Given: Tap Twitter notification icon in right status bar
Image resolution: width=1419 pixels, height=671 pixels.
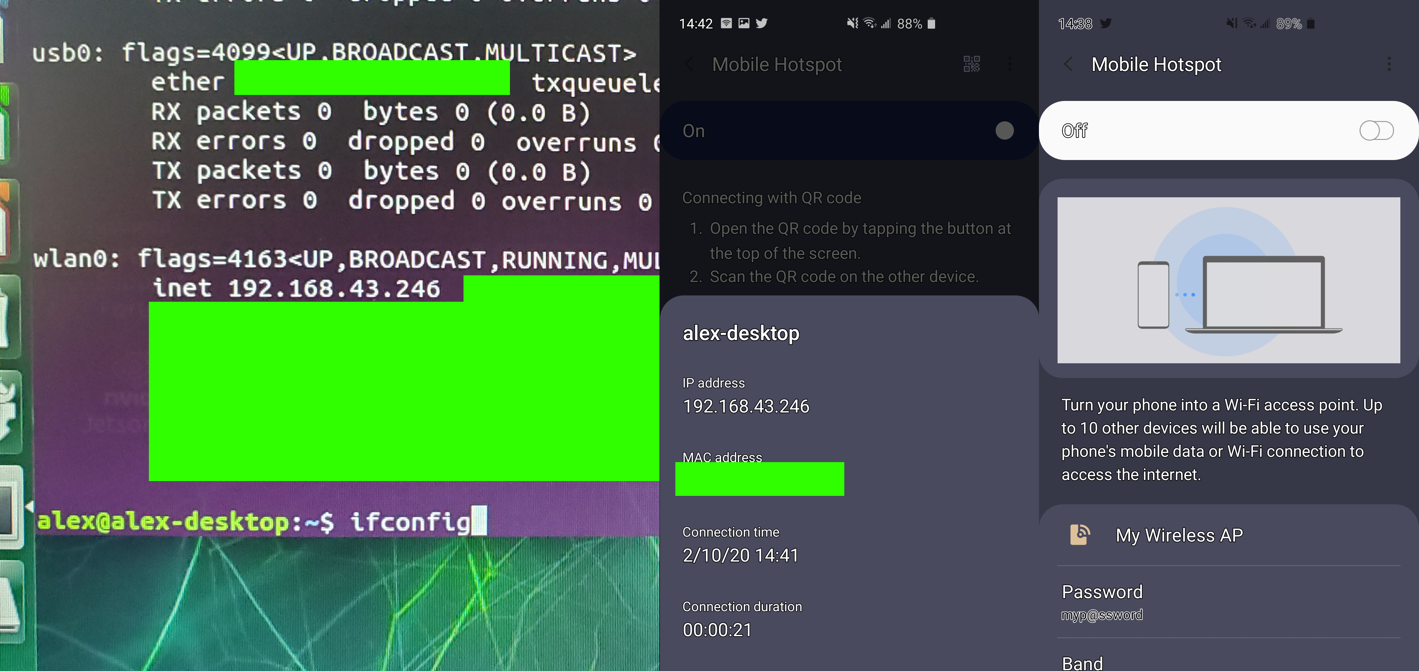Looking at the screenshot, I should pos(1105,23).
